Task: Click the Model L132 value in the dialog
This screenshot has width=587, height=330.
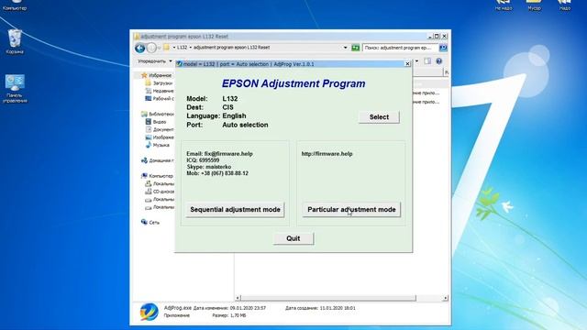Action: point(230,99)
